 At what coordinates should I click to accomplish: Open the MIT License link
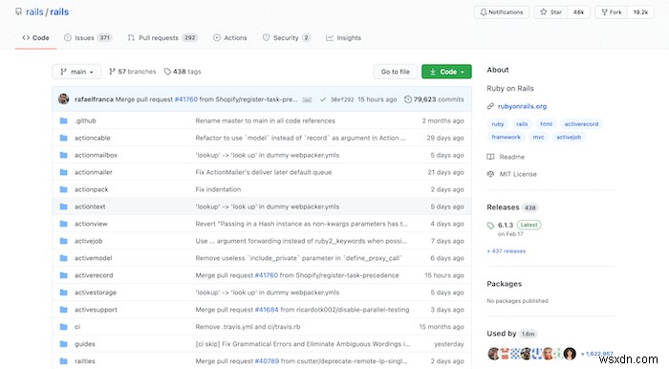point(512,174)
